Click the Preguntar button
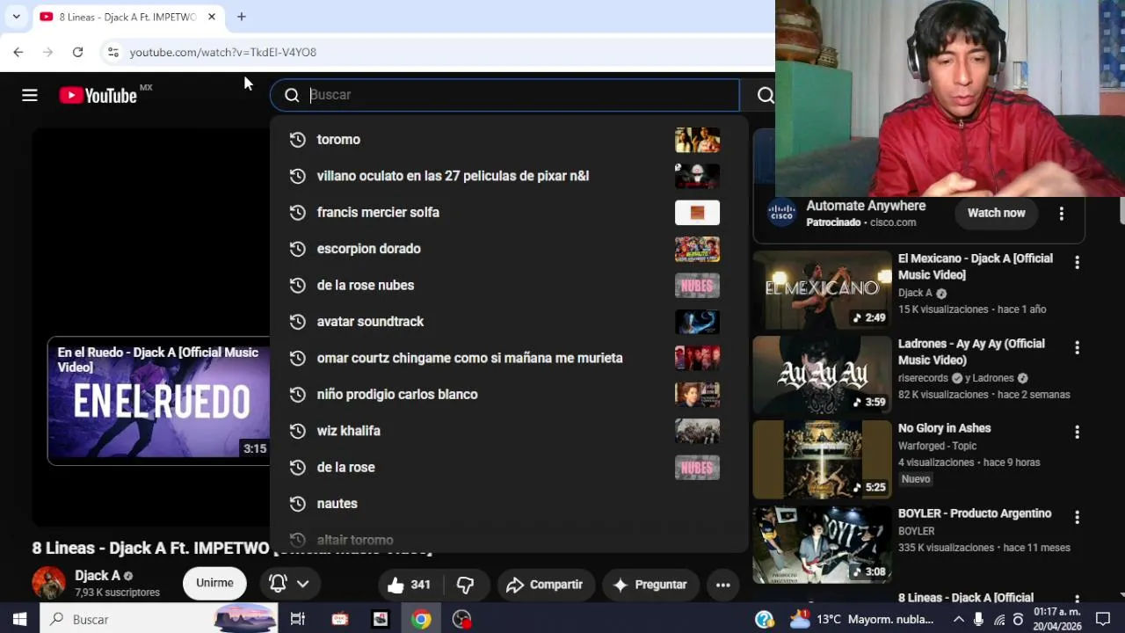Screen dimensions: 1125x633 650,585
